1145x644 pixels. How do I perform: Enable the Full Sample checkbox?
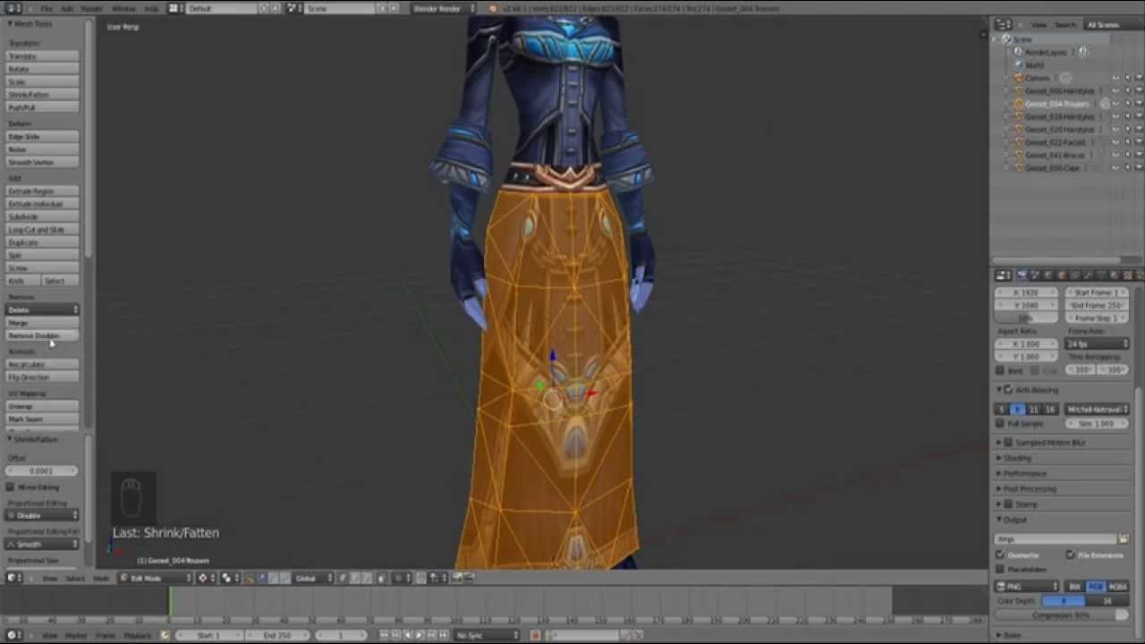click(x=1001, y=424)
